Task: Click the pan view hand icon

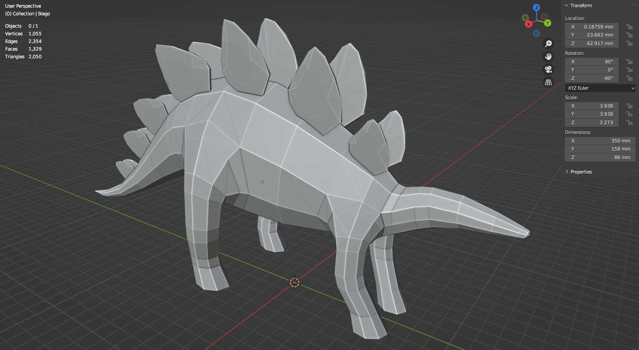Action: [x=548, y=56]
